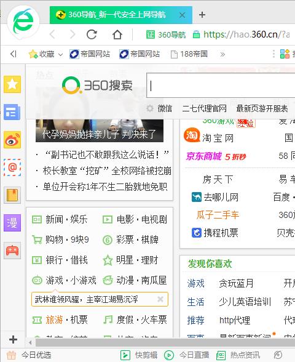Open the extensions grid icon

(285, 54)
